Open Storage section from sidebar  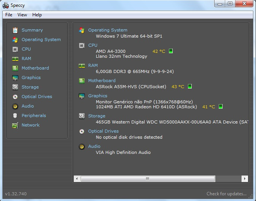[30, 87]
